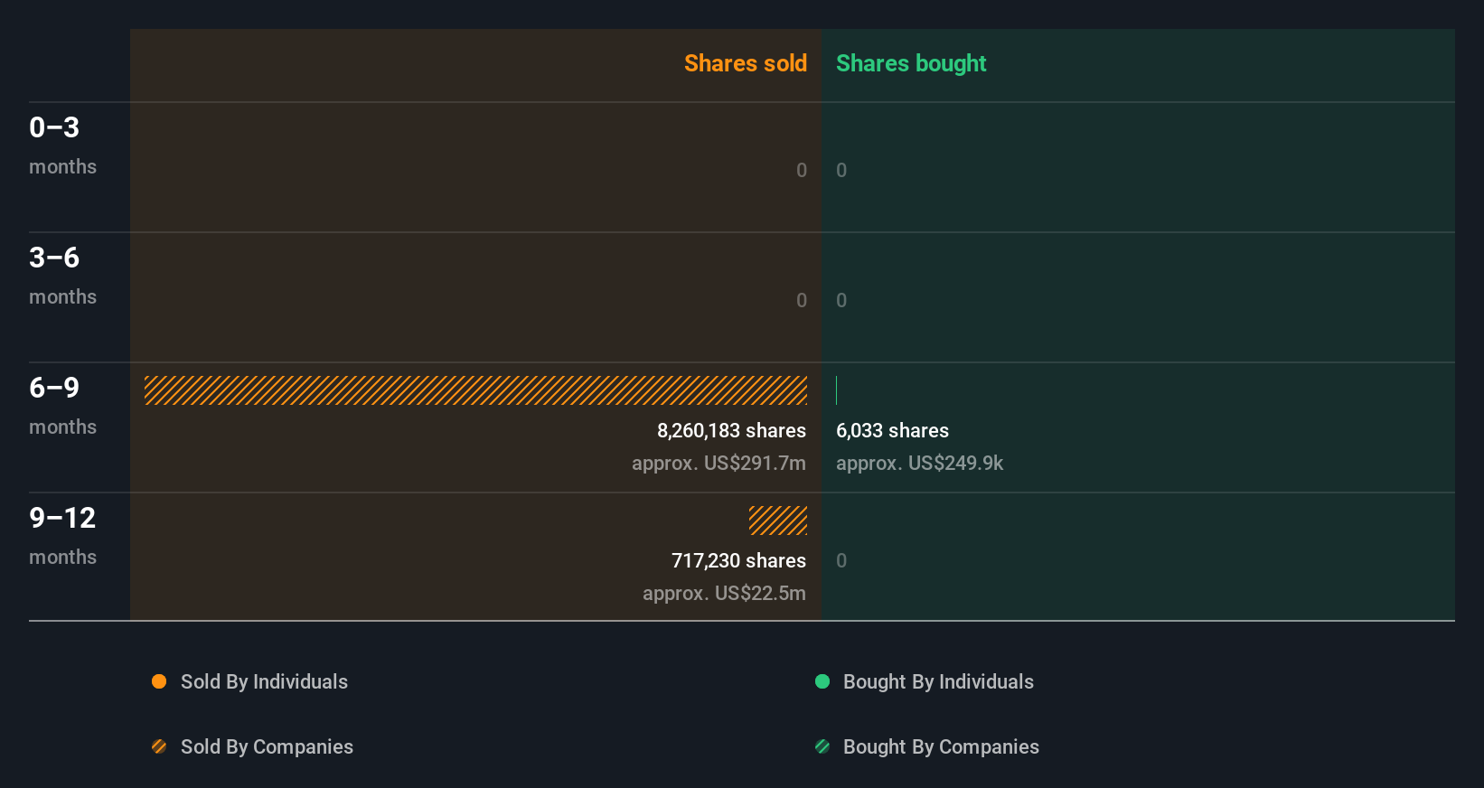Click the 717,230 shares value

(738, 560)
